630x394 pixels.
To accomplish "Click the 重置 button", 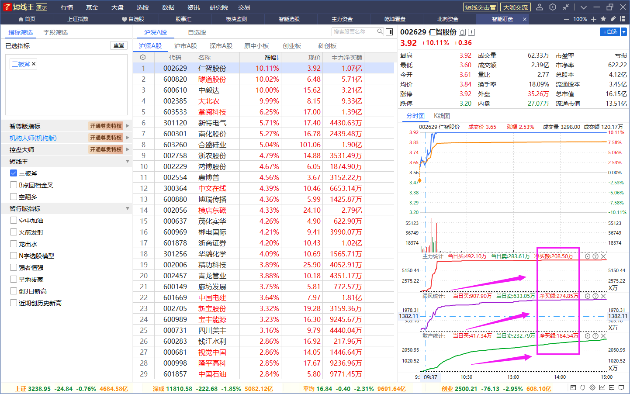I will click(119, 45).
